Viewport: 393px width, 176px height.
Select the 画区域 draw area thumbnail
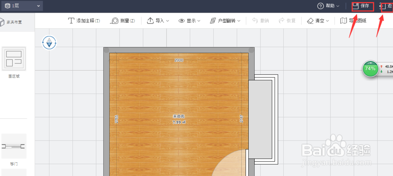click(14, 58)
